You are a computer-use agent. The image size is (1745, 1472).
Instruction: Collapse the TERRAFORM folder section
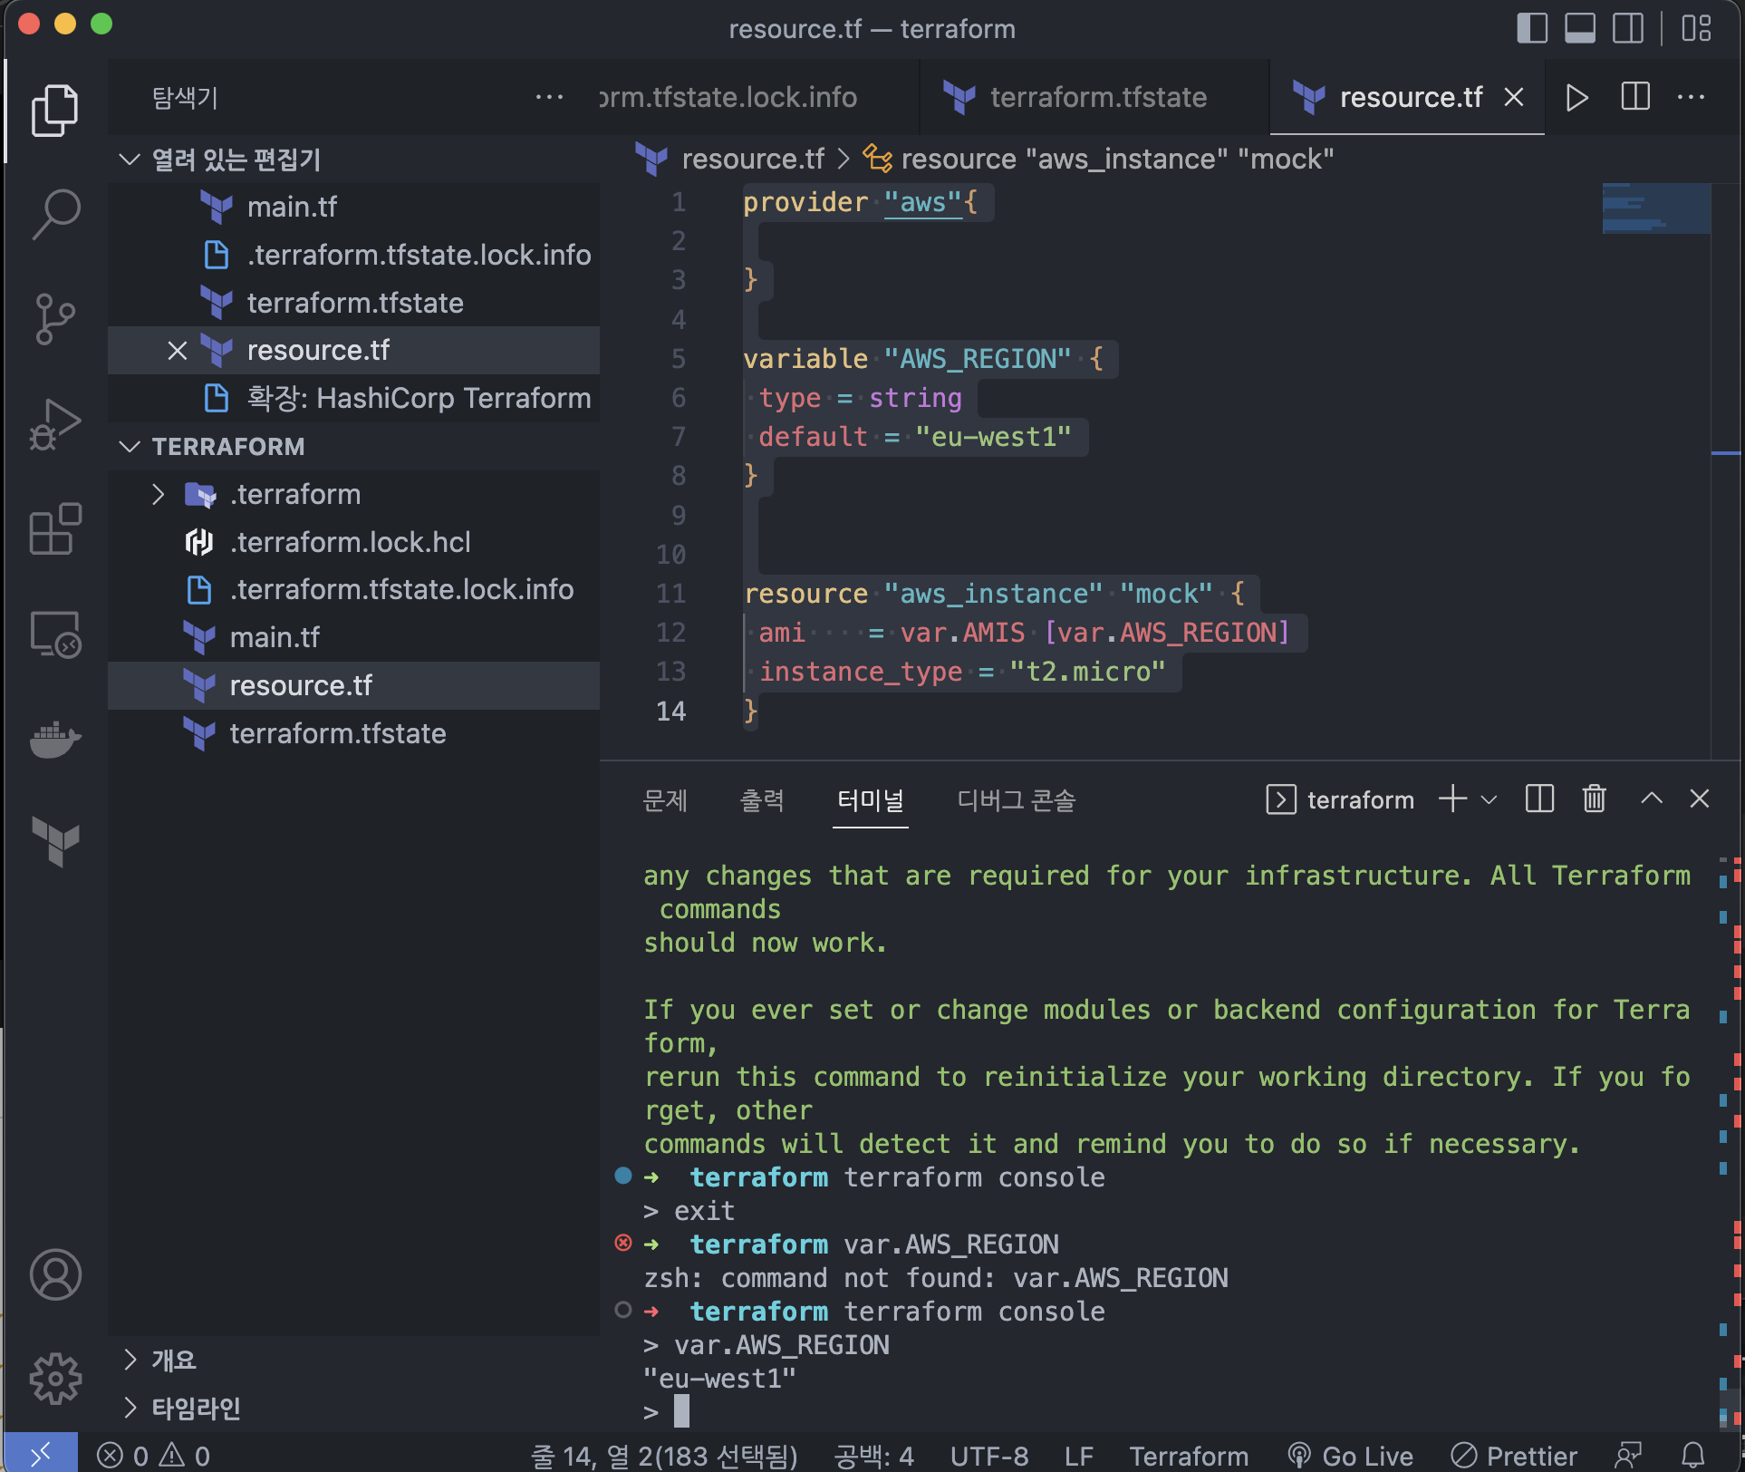[130, 447]
